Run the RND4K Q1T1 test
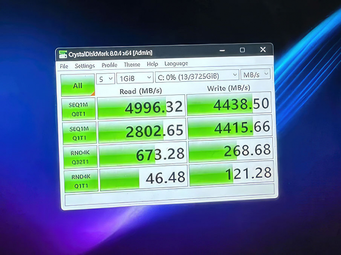 [x=81, y=181]
